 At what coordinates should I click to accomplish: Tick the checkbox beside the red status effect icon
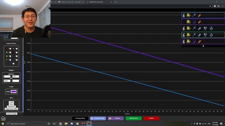(x=10, y=49)
